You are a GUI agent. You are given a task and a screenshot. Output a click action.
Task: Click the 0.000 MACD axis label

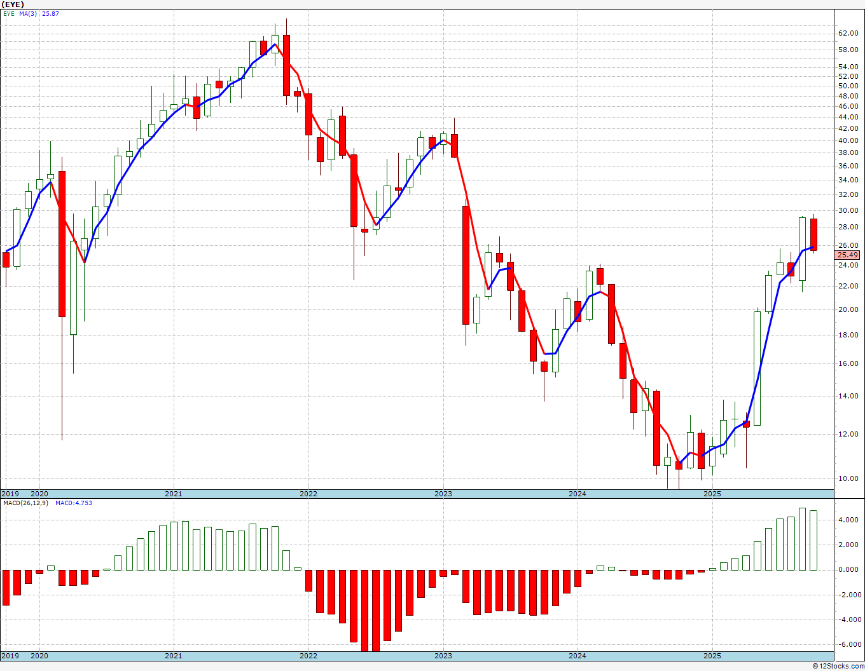(x=850, y=569)
